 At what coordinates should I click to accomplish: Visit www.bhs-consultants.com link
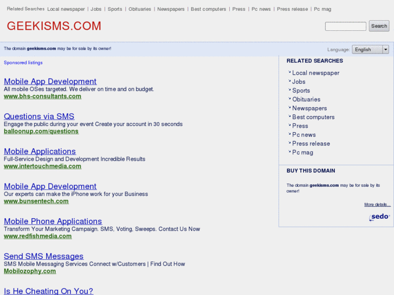tap(42, 96)
